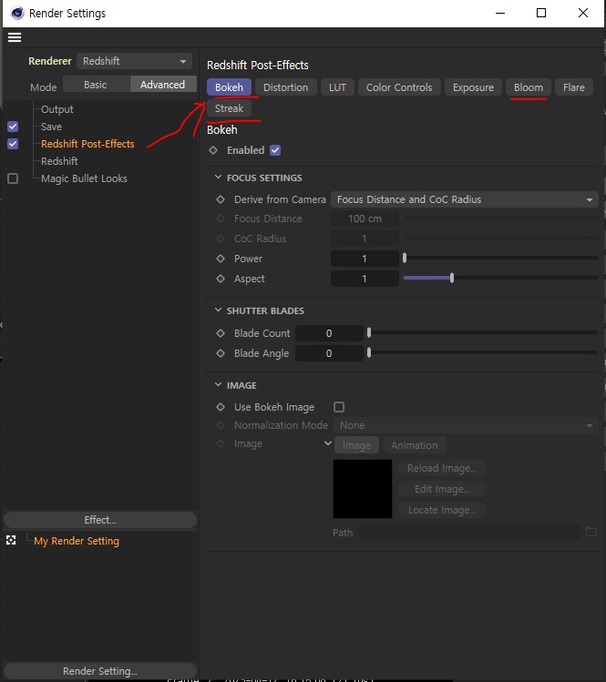Open the Derive from Camera dropdown

point(465,199)
